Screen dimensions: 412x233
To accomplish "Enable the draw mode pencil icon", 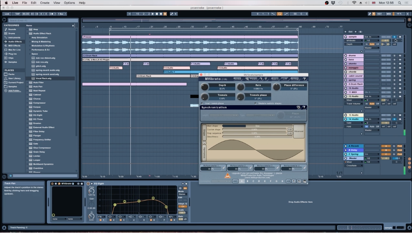I will 369,14.
